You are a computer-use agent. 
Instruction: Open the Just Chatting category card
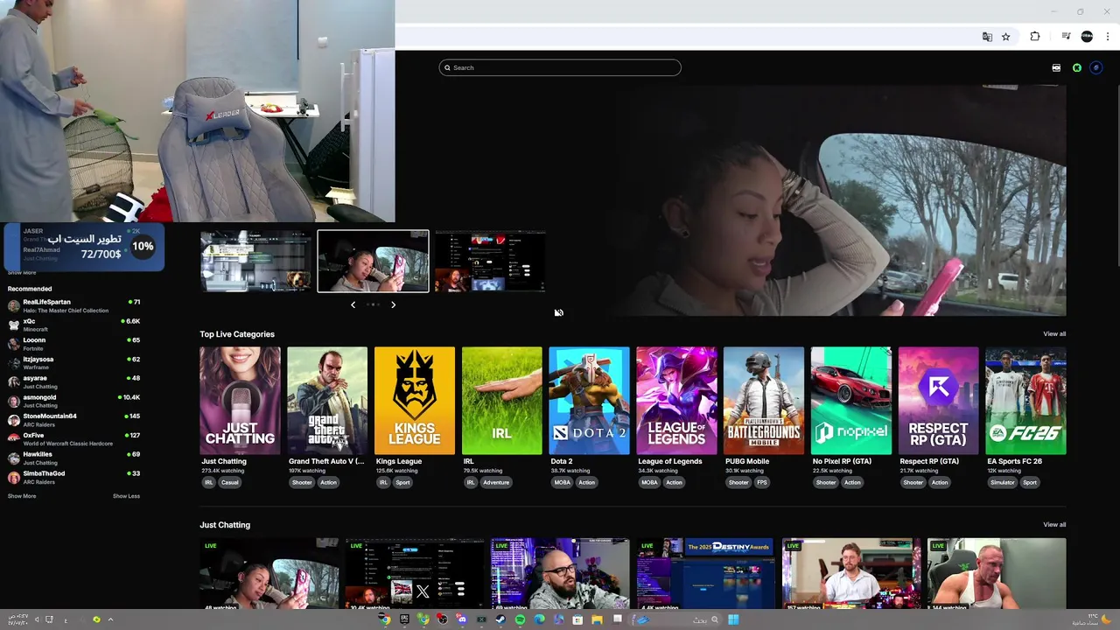click(x=240, y=401)
